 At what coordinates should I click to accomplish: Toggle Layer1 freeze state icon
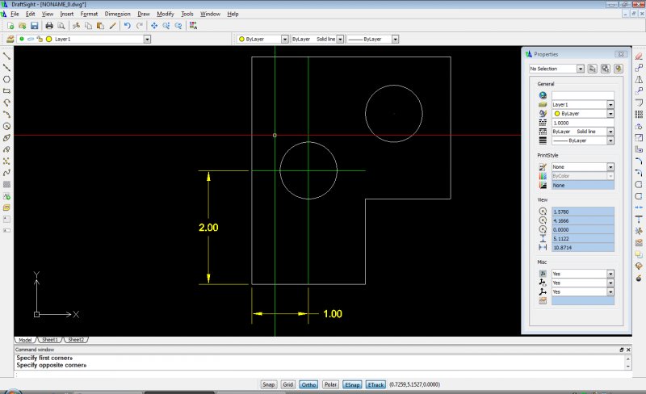(31, 39)
